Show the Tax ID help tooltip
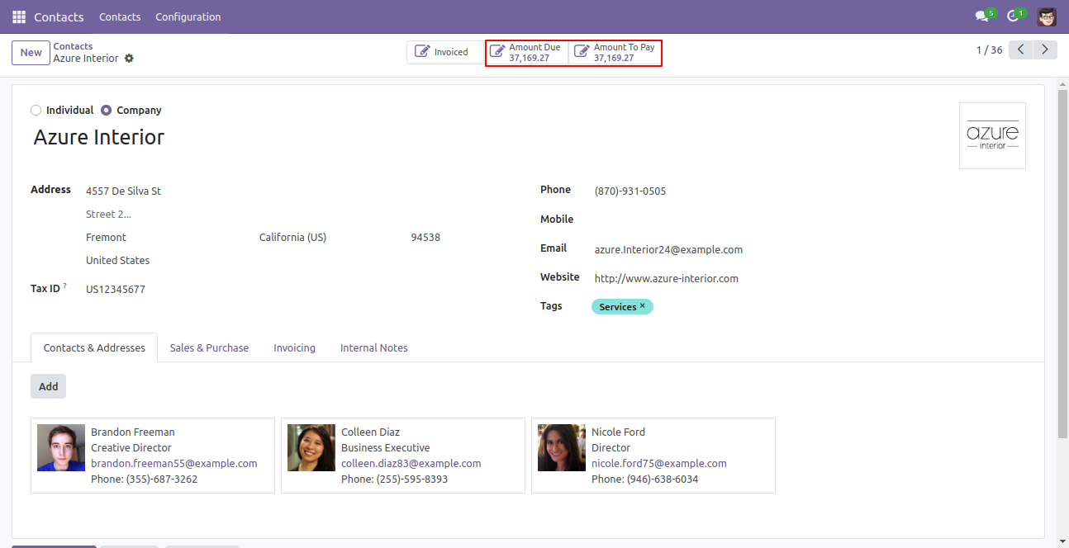1069x548 pixels. point(65,286)
